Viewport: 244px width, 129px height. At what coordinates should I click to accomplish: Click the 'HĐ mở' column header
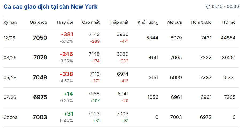tap(229, 22)
